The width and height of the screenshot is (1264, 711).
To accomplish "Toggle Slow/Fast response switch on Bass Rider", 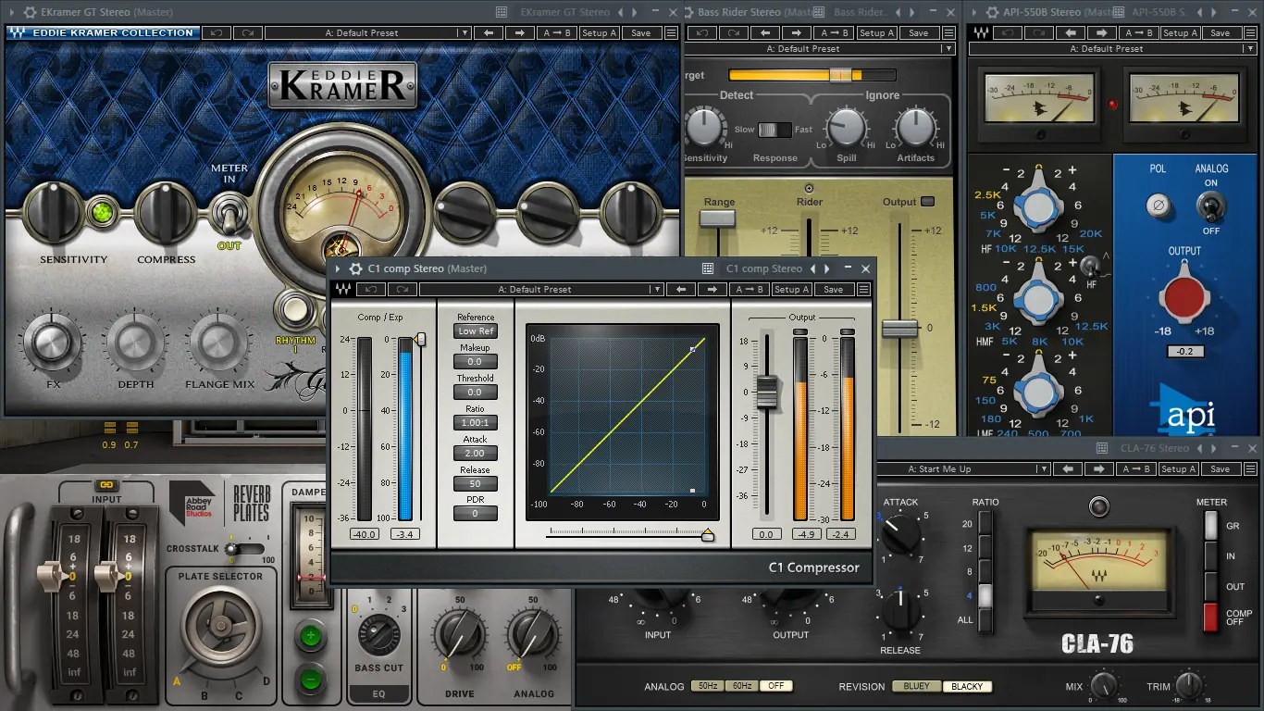I will (x=775, y=130).
